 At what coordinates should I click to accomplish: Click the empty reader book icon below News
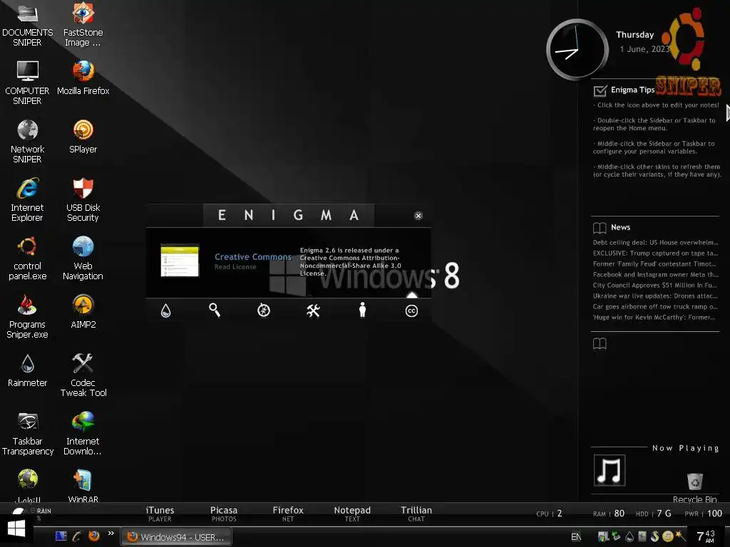[600, 344]
